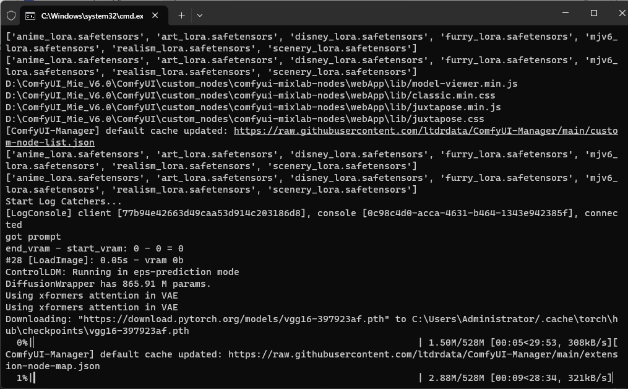628x389 pixels.
Task: Click the cmd.exe terminal icon in tab
Action: (30, 15)
